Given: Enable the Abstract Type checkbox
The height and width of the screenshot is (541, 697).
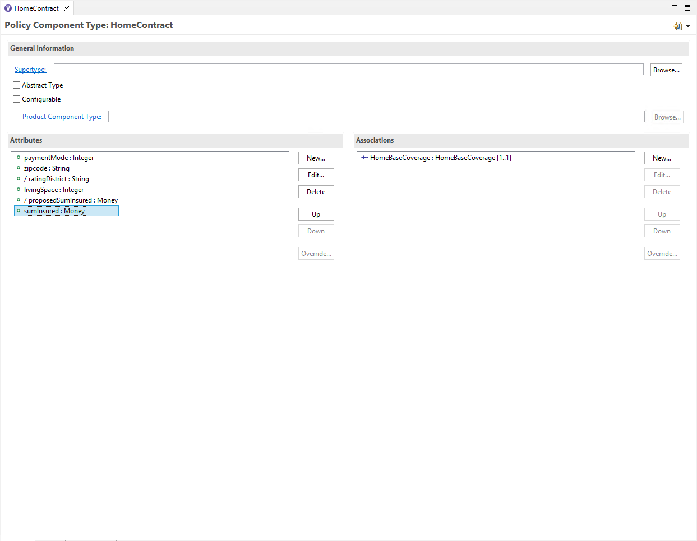Looking at the screenshot, I should pos(17,85).
